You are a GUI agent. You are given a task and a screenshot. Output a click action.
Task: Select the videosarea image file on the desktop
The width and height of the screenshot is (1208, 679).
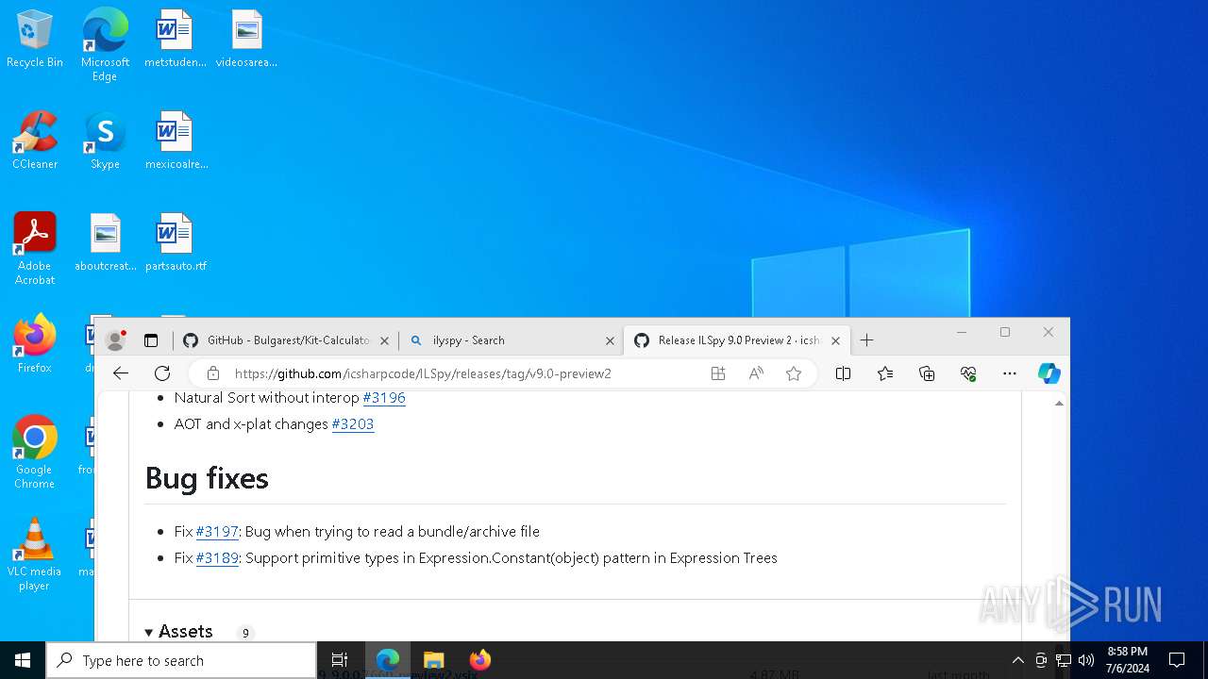click(x=246, y=39)
